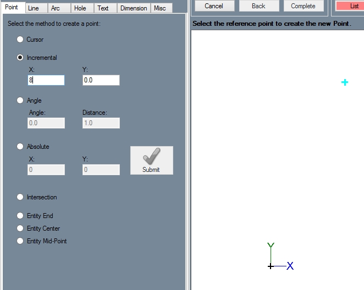364x290 pixels.
Task: Click the red List button
Action: 353,6
